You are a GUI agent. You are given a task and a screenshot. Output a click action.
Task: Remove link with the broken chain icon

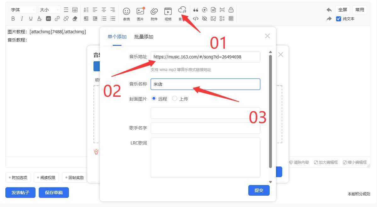[66, 19]
